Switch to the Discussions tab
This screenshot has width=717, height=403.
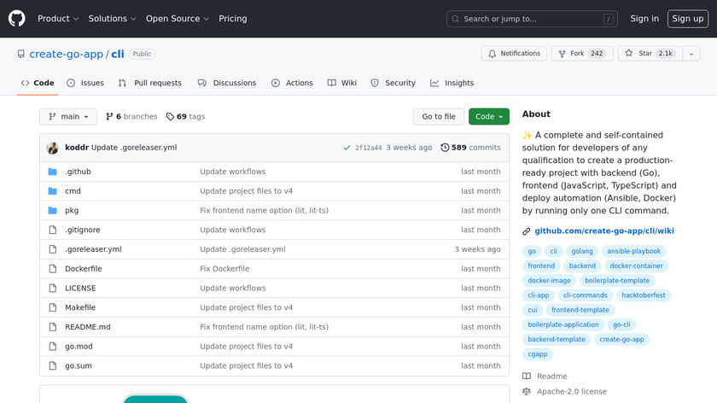click(227, 83)
